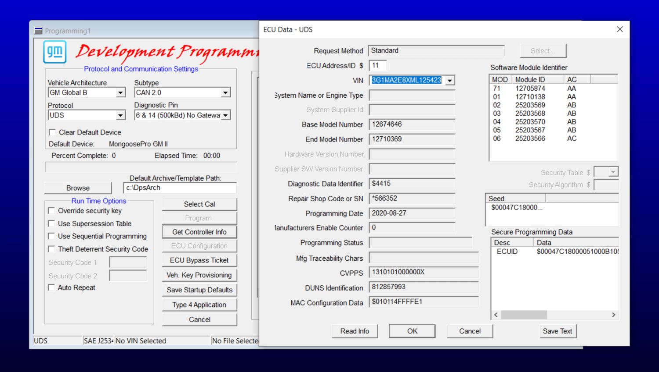Image resolution: width=659 pixels, height=372 pixels.
Task: Open the Diagnostic Pin dropdown
Action: pos(225,116)
